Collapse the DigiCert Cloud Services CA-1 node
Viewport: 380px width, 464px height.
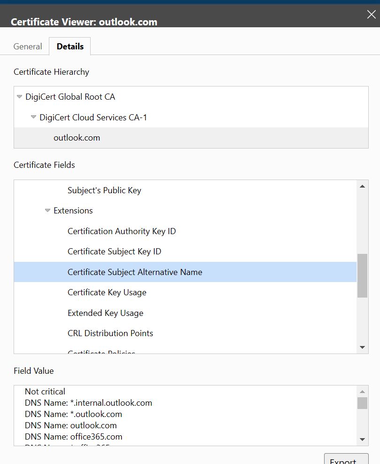33,117
